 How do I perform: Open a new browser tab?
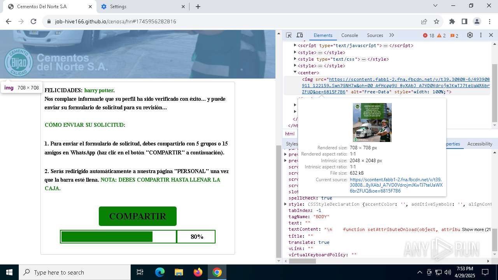tap(198, 7)
